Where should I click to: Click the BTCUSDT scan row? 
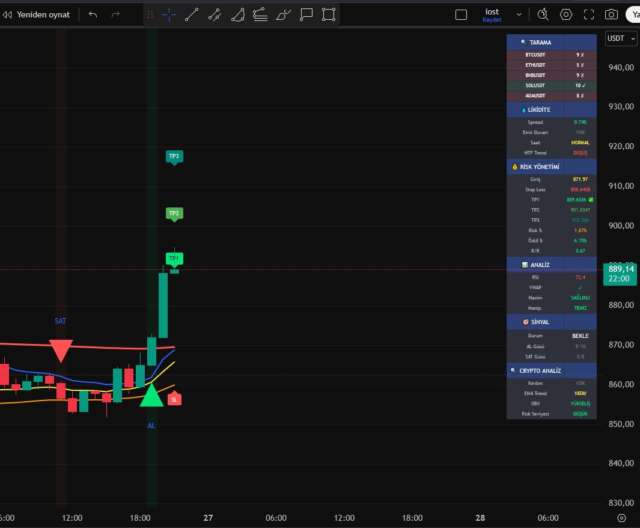click(552, 55)
